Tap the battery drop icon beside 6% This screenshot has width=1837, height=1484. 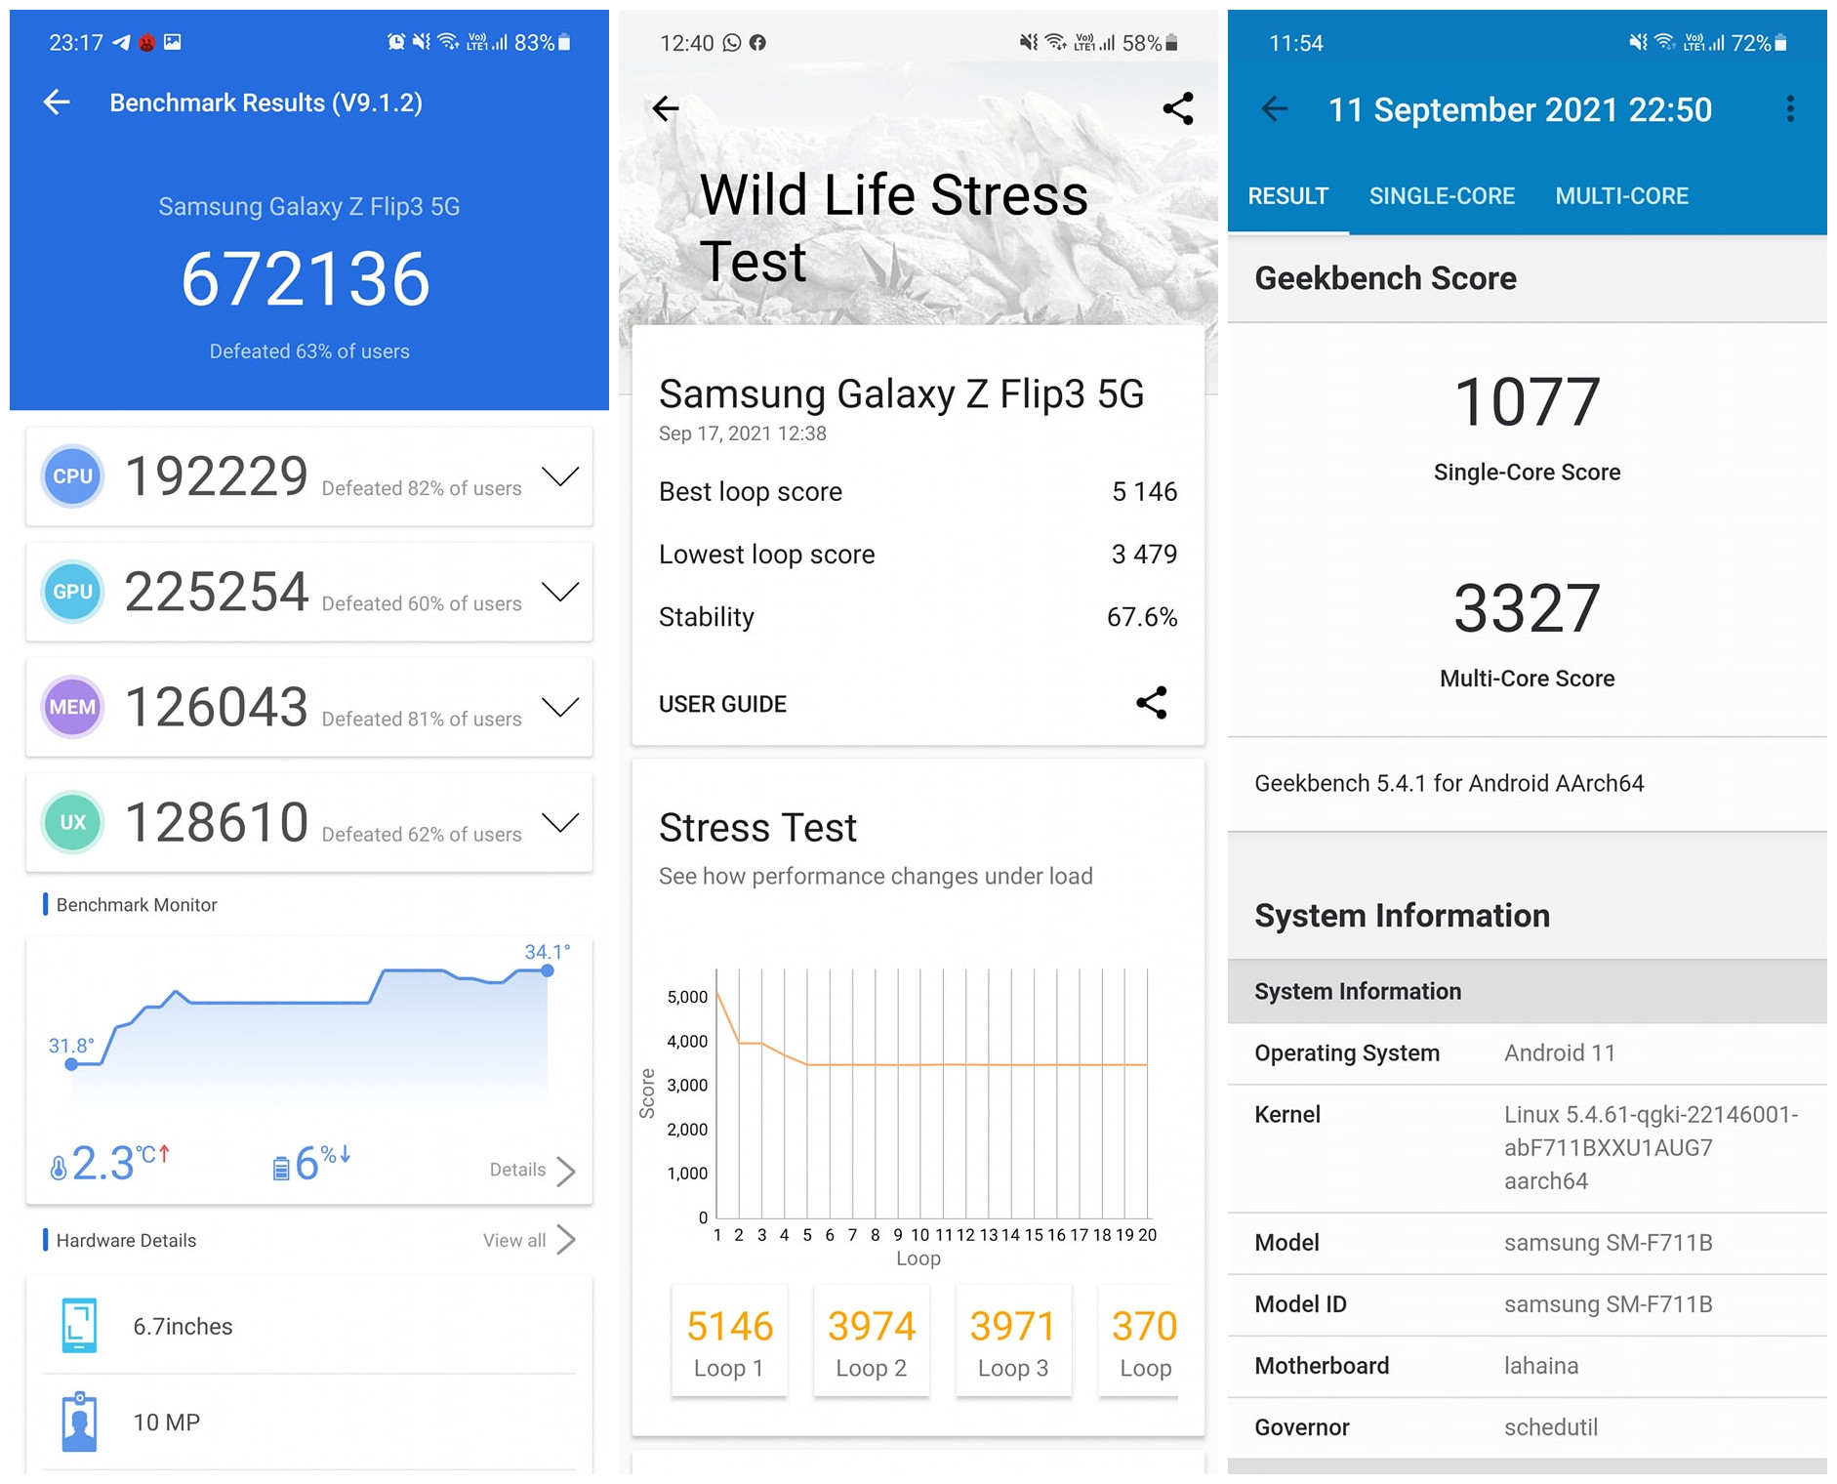[281, 1167]
